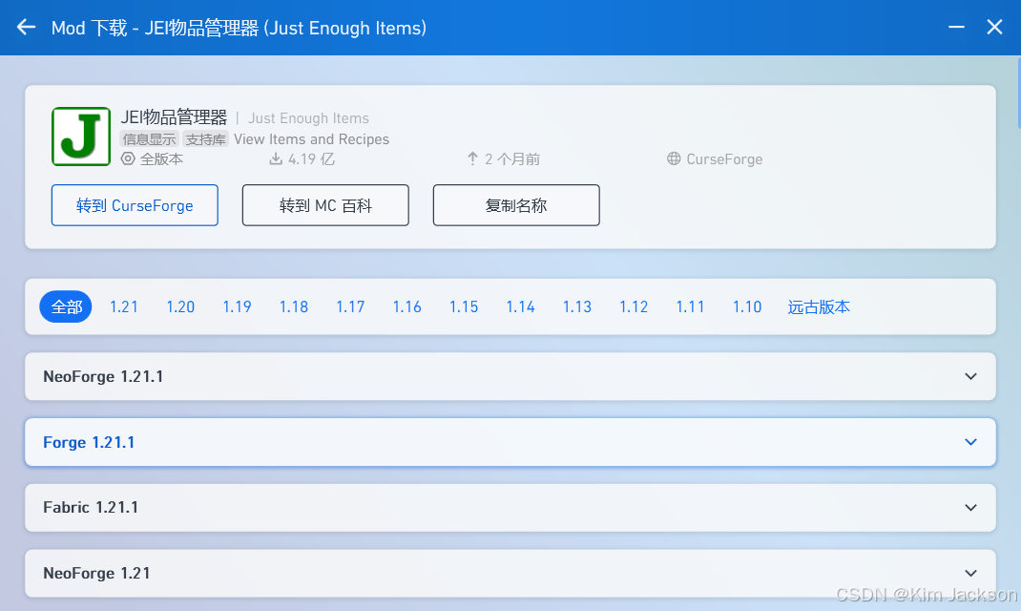Filter by version 1.13
Viewport: 1021px width, 611px height.
coord(577,306)
